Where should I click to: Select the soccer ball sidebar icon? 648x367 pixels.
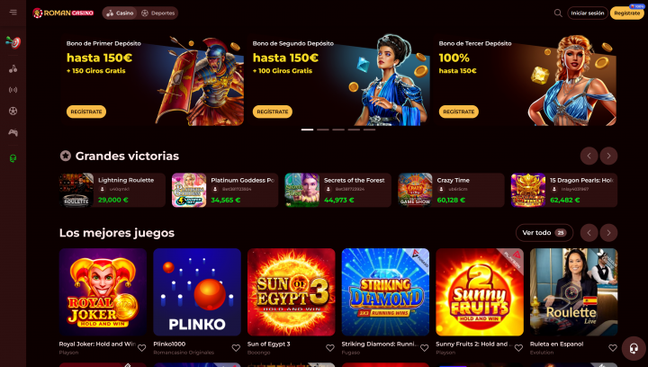click(x=13, y=111)
